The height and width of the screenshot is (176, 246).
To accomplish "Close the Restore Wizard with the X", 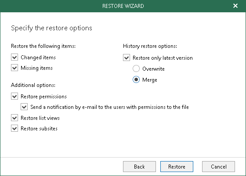I will [235, 6].
